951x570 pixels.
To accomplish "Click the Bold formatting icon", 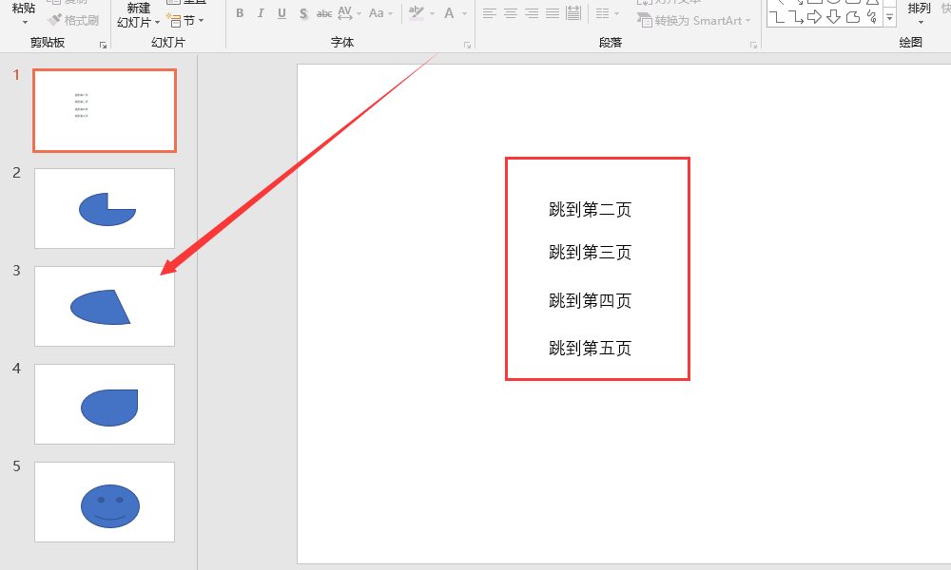I will [240, 13].
